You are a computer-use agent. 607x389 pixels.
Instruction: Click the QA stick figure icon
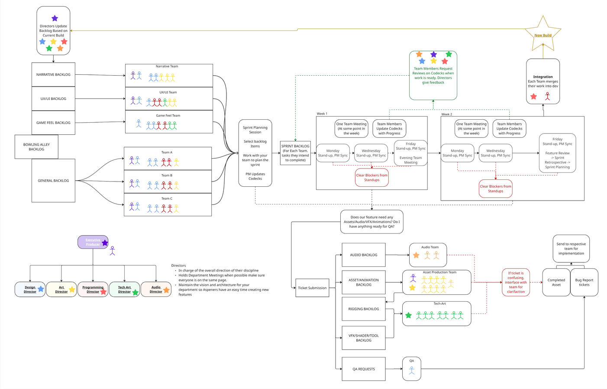(x=411, y=370)
